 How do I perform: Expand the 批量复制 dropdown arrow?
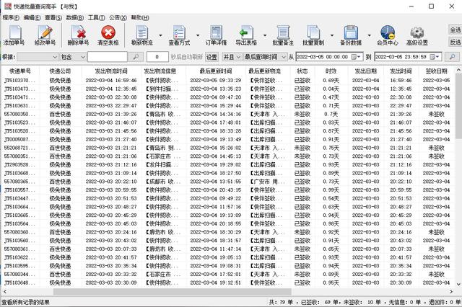click(332, 35)
